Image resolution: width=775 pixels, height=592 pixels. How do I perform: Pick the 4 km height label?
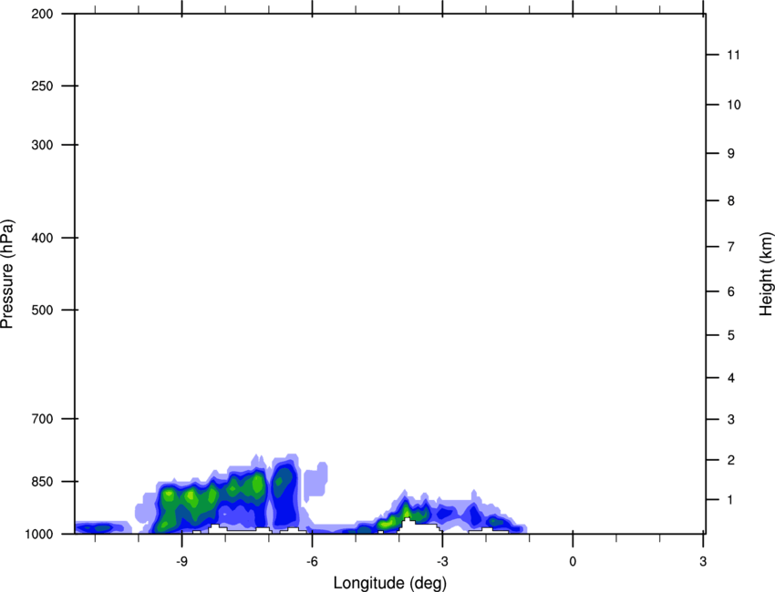coord(731,378)
